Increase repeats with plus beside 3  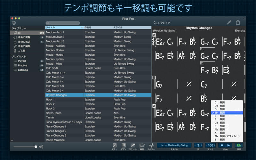point(201,145)
